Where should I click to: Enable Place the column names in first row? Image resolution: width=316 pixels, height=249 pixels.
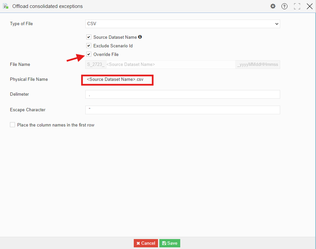[x=13, y=125]
